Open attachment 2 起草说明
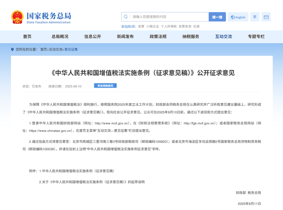The image size is (283, 210). pos(92,182)
